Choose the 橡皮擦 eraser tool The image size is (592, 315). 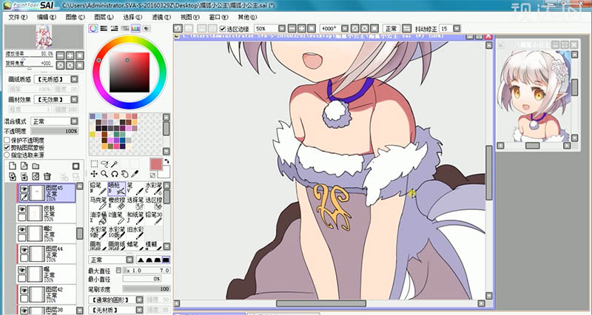[x=117, y=203]
